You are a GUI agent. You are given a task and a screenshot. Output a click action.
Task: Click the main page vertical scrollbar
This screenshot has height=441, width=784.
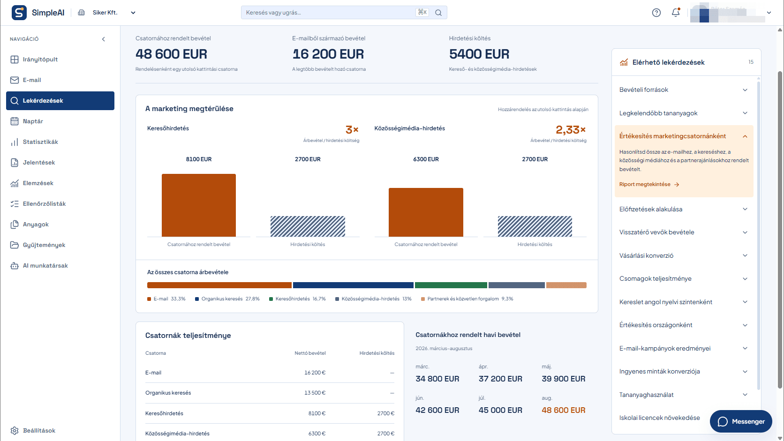tap(780, 230)
